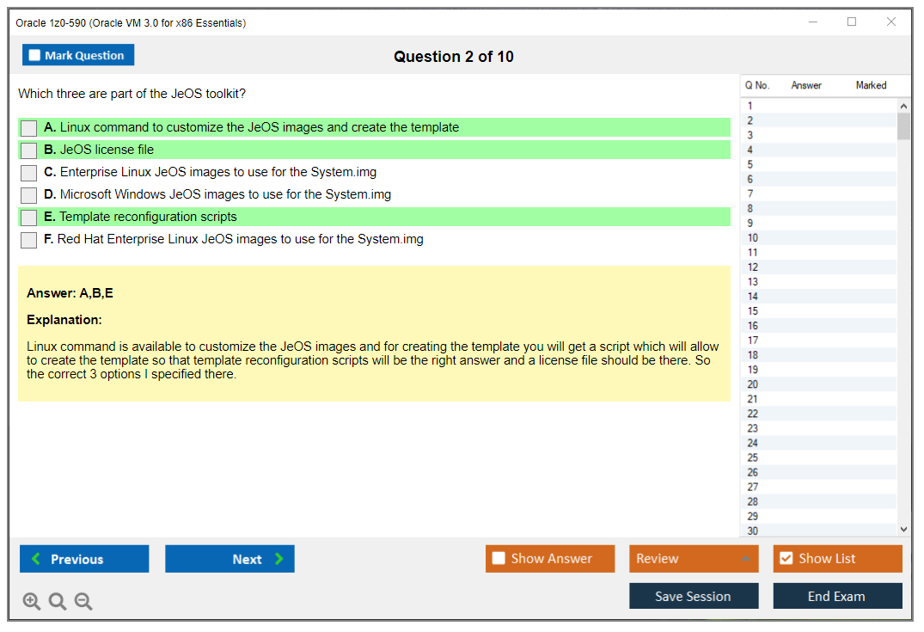Viewport: 924px width, 632px height.
Task: Go to the Previous question
Action: pos(84,559)
